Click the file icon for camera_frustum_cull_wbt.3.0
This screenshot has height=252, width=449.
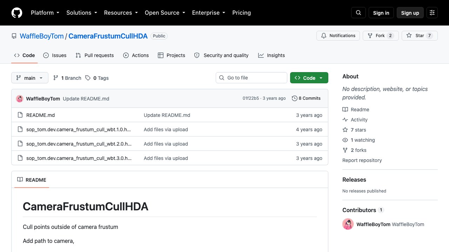(20, 158)
